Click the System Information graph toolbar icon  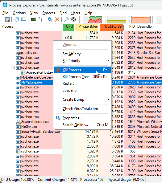[33, 19]
